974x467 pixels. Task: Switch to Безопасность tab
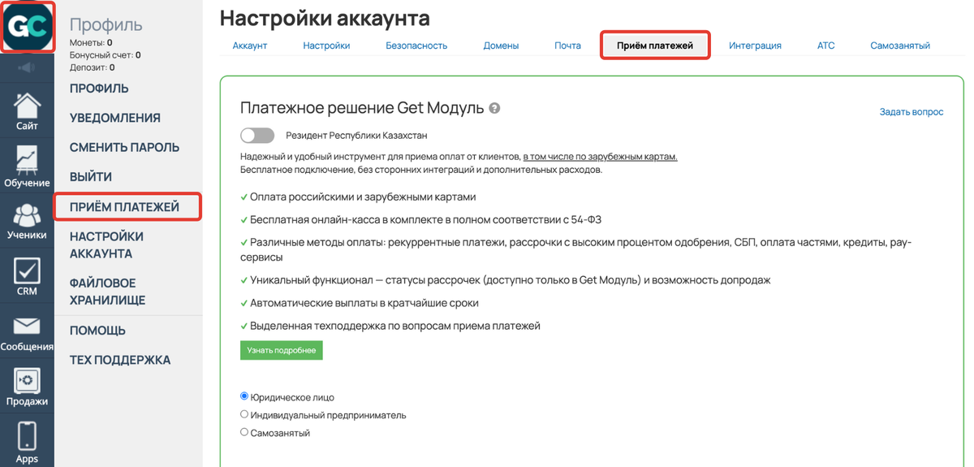416,45
